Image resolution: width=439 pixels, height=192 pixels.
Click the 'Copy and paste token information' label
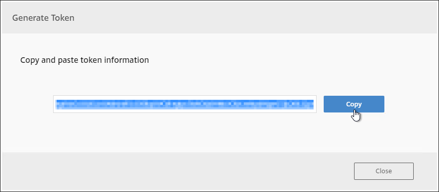tap(84, 60)
